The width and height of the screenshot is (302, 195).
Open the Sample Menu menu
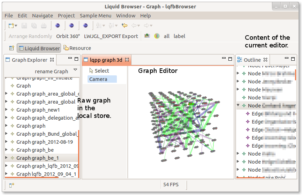coord(95,15)
